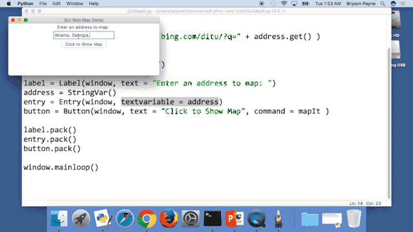The width and height of the screenshot is (413, 232).
Task: Open System Preferences gear icon
Action: point(191,218)
